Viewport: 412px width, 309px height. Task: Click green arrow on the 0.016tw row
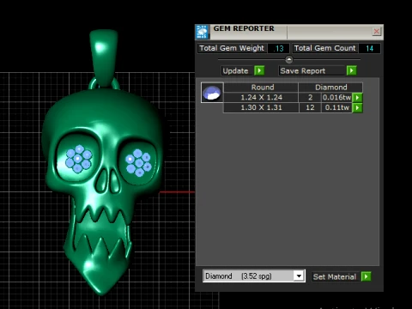(x=357, y=98)
